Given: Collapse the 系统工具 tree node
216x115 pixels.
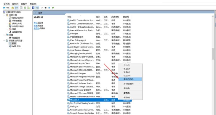Looking at the screenshot, I should [4, 15].
